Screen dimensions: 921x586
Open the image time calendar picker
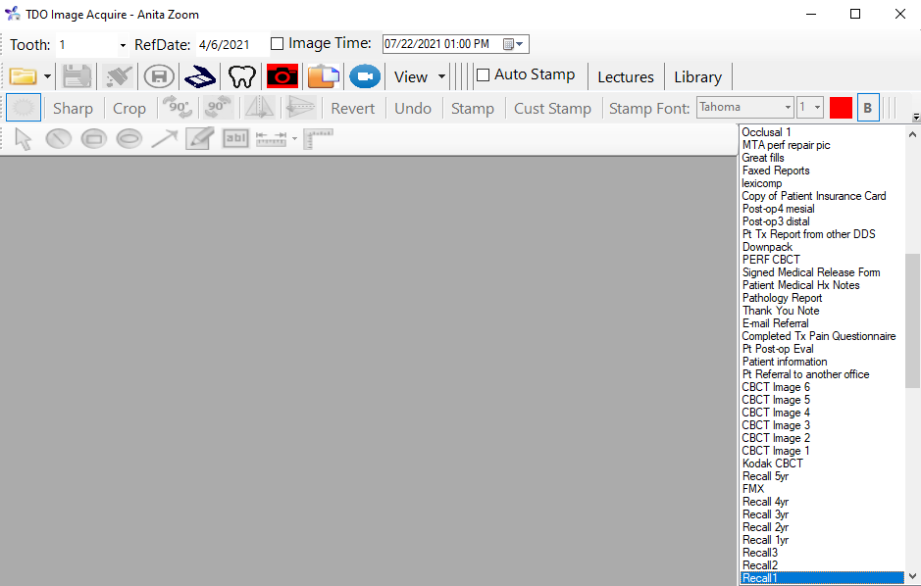coord(514,44)
